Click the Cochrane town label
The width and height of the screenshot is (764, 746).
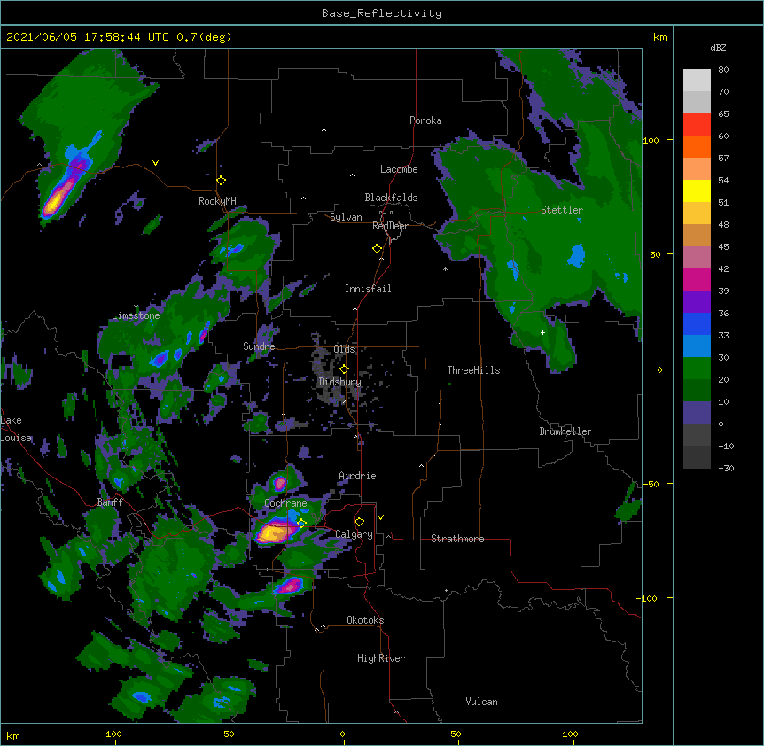(285, 503)
